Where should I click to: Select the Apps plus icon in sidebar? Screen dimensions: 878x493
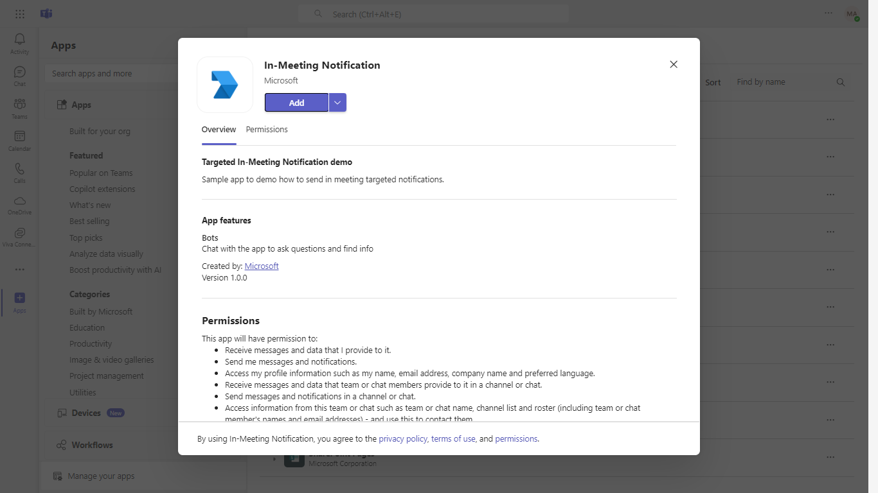(x=19, y=298)
